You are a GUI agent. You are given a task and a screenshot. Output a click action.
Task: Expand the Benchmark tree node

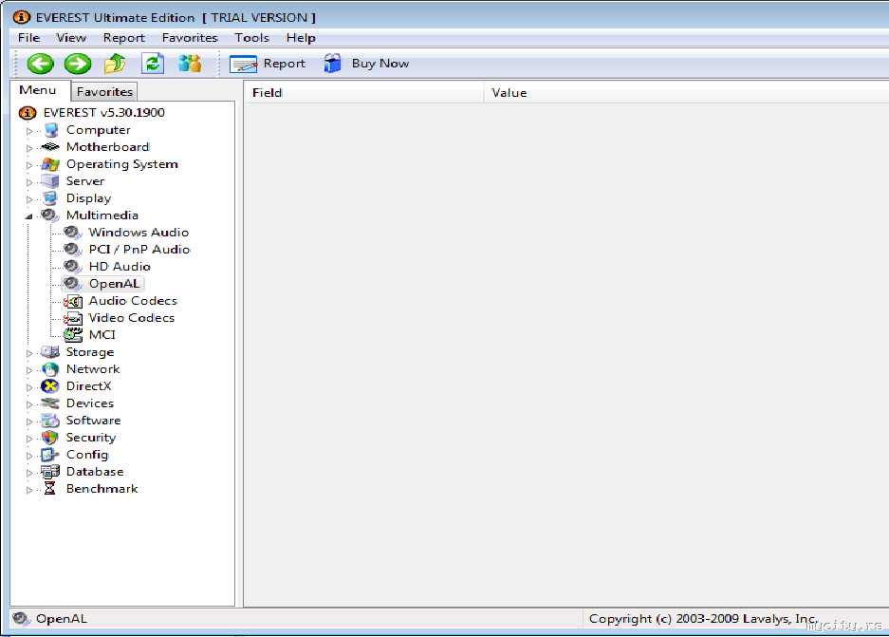(29, 490)
